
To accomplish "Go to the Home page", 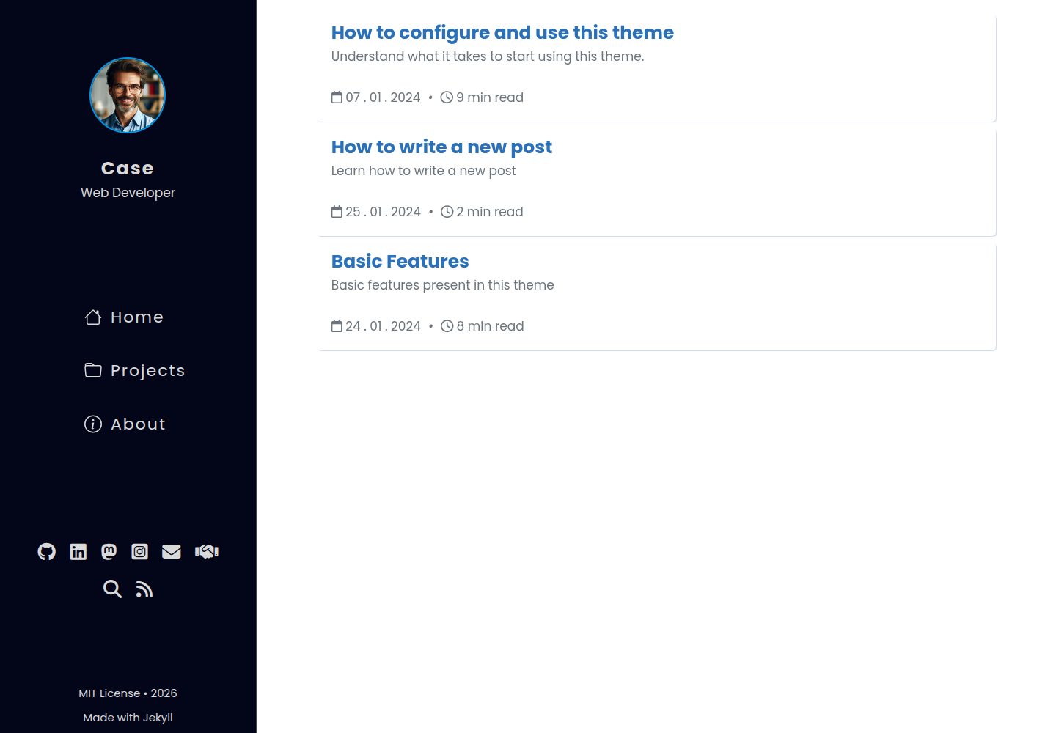I will [124, 317].
